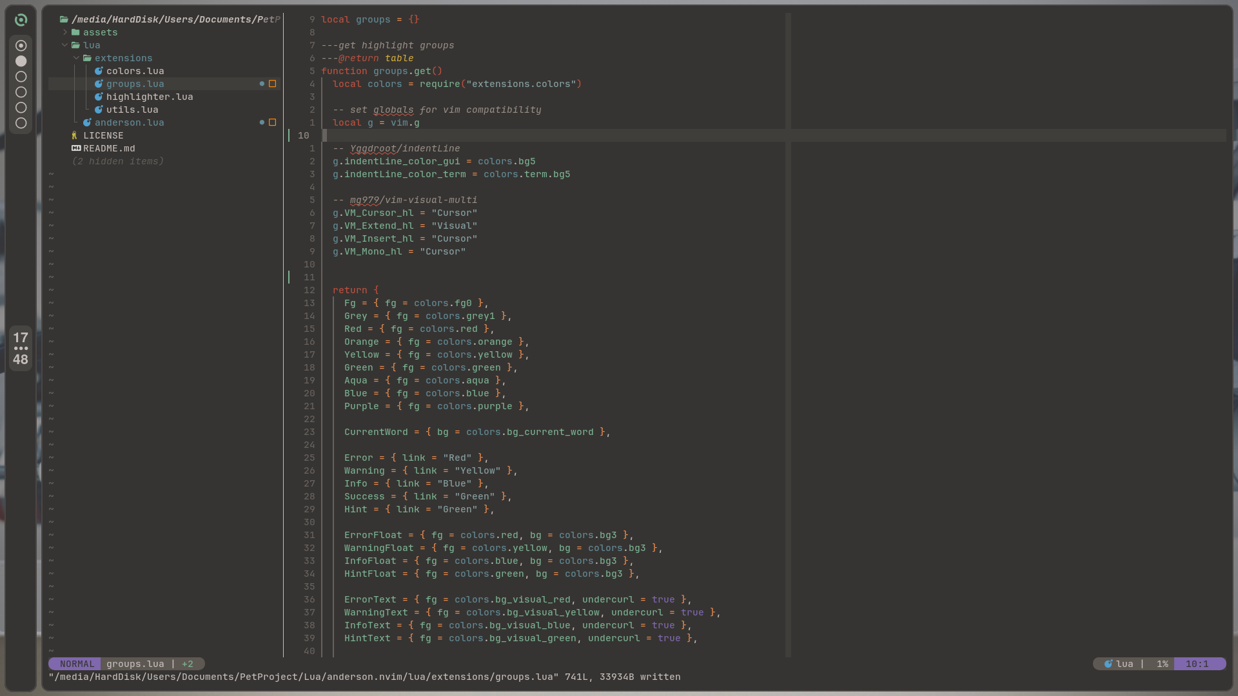This screenshot has width=1238, height=696.
Task: Click the 10:1 cursor position indicator
Action: coord(1197,664)
